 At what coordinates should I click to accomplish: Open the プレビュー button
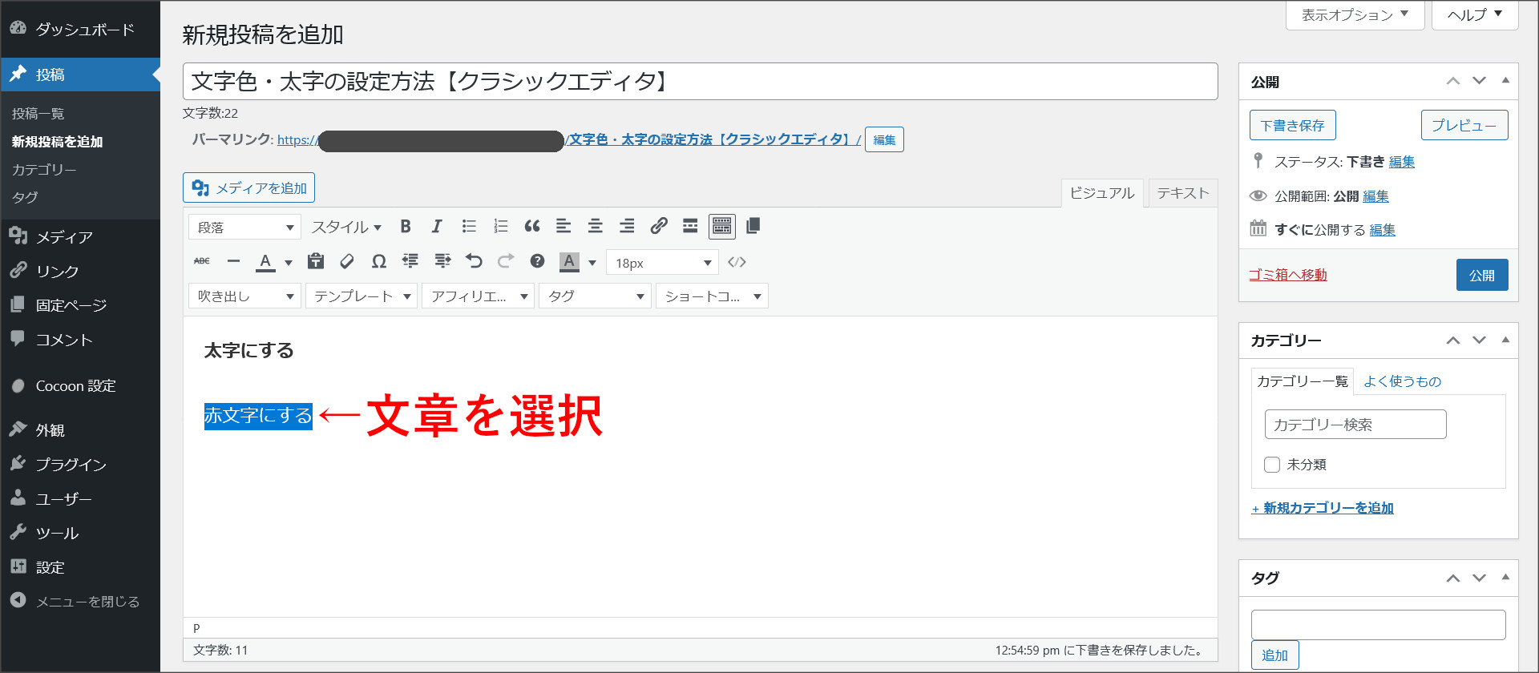point(1464,125)
